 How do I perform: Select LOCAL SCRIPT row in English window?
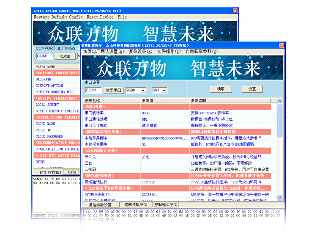(x=57, y=105)
